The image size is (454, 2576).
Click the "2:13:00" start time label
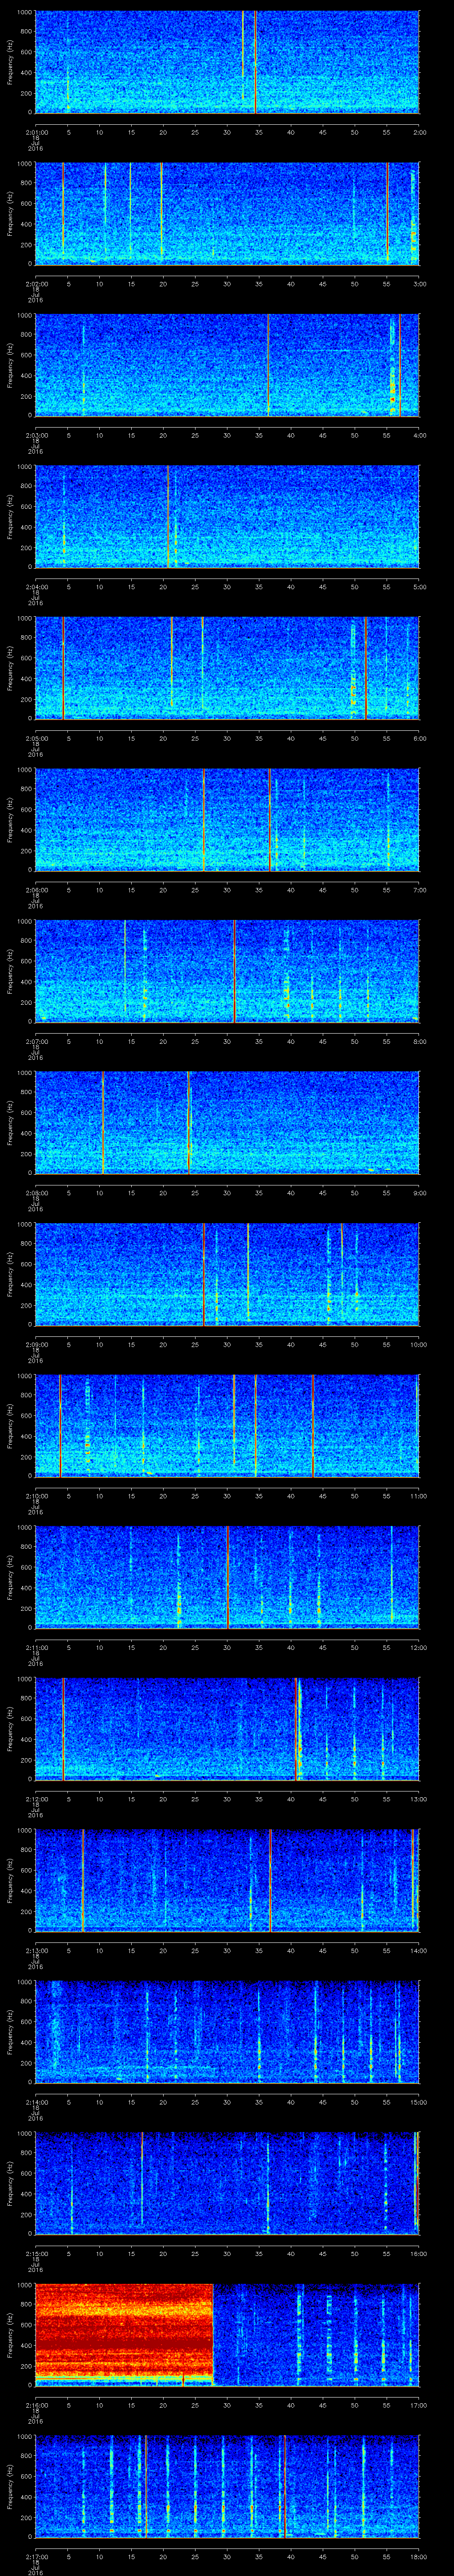pyautogui.click(x=36, y=1950)
